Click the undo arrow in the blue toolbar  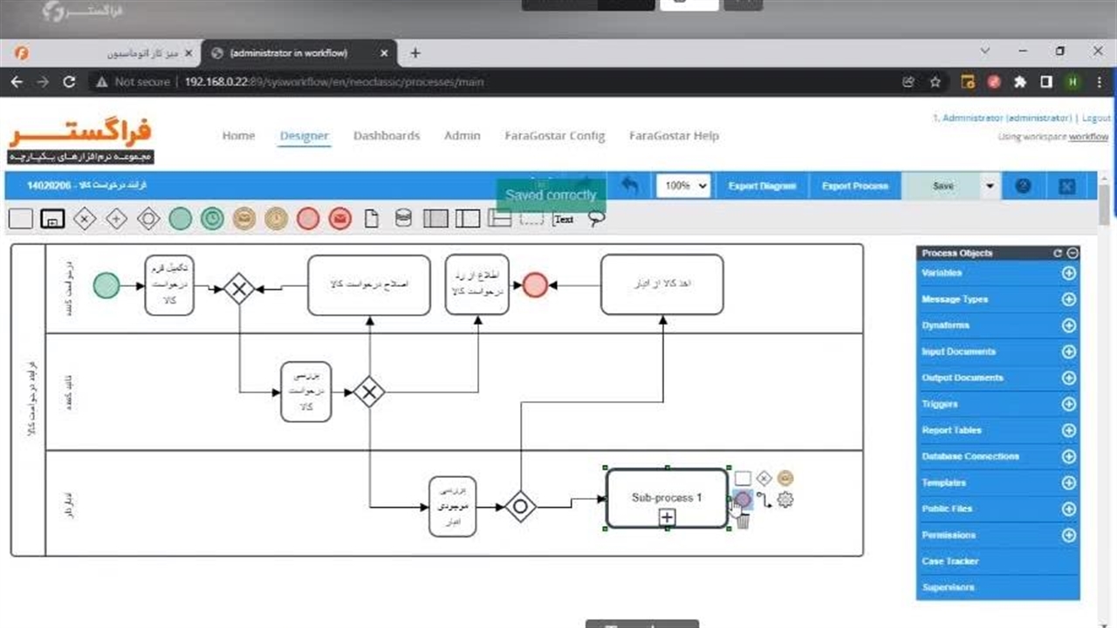[x=628, y=186]
